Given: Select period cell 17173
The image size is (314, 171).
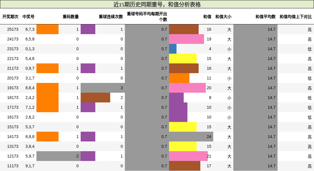Looking at the screenshot, I should [x=13, y=107].
